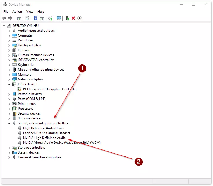Image resolution: width=213 pixels, height=186 pixels.
Task: Select NVIDIA Virtual Audio Device (Wave Extensible) (WDM)
Action: [62, 143]
